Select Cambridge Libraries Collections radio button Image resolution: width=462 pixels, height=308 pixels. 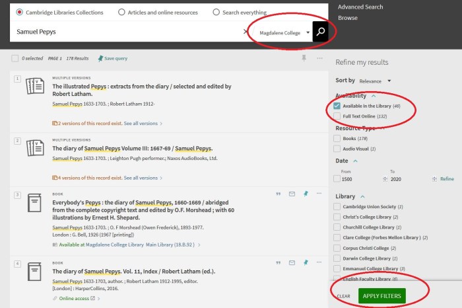point(19,12)
